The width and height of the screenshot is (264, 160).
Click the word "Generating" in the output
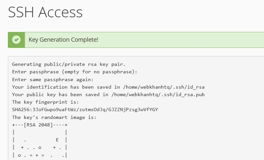coord(27,64)
